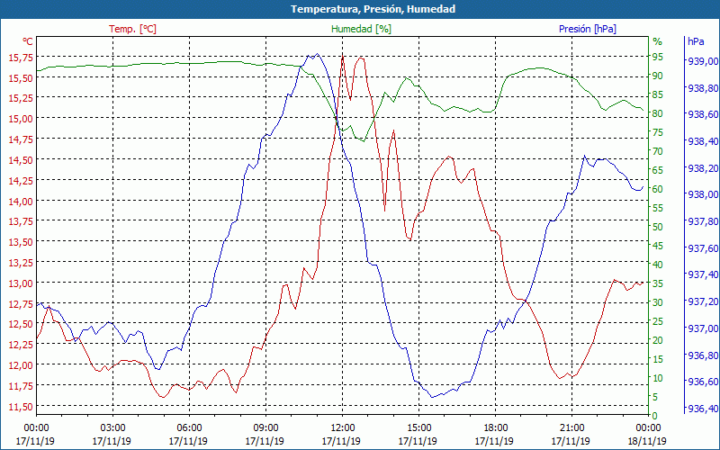Screen dimensions: 720x450
Task: Select the '938,20' pressure axis value
Action: (702, 168)
